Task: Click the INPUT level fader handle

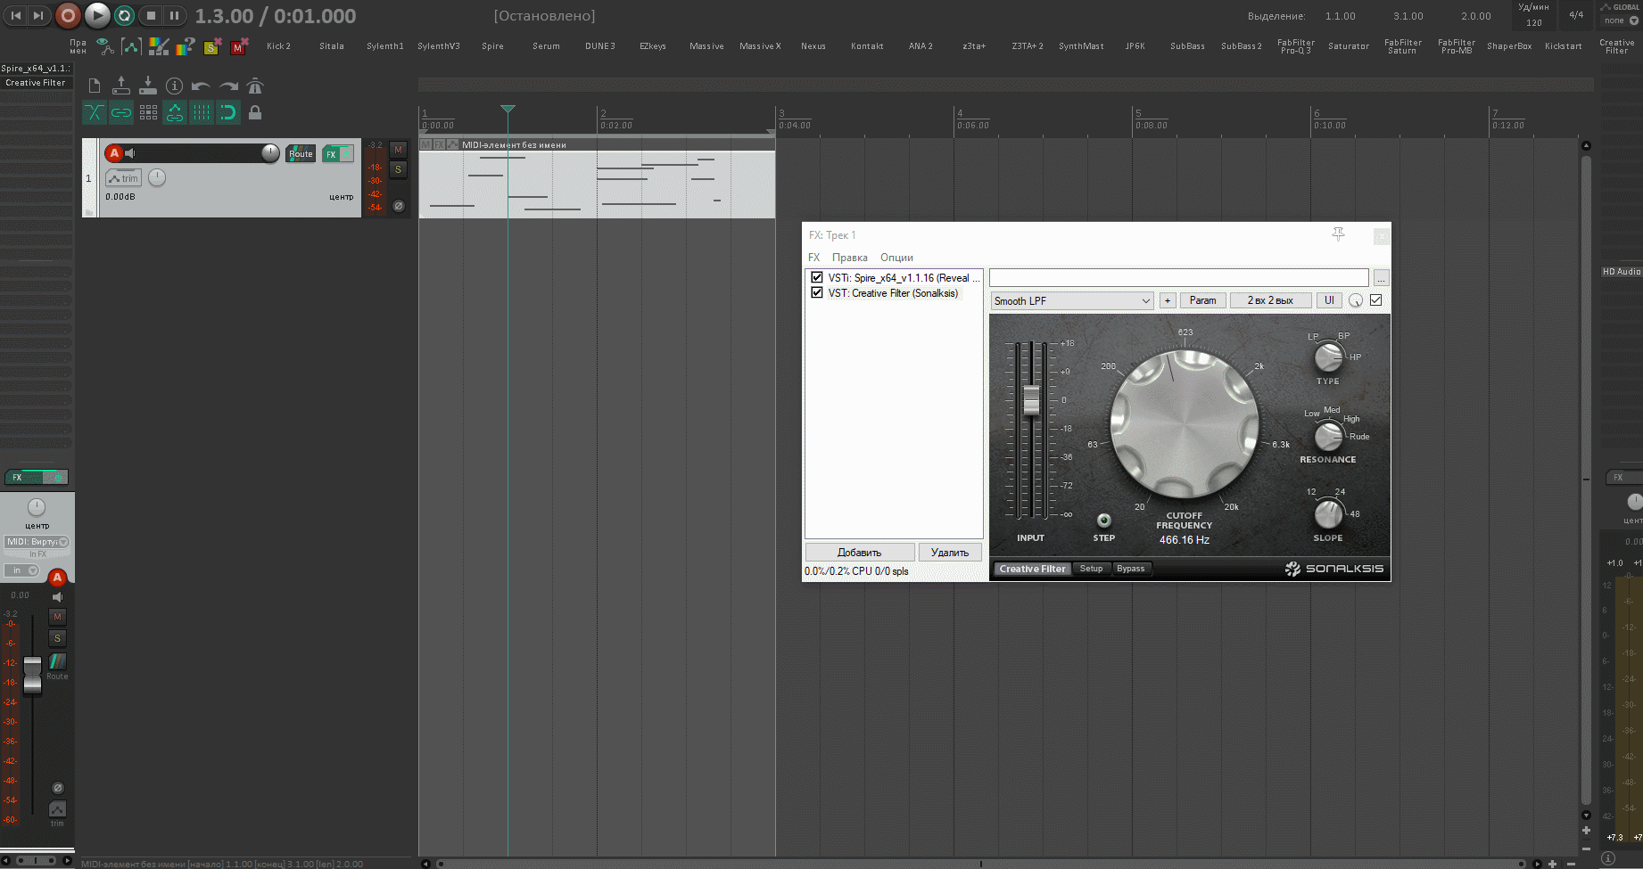Action: [x=1031, y=400]
